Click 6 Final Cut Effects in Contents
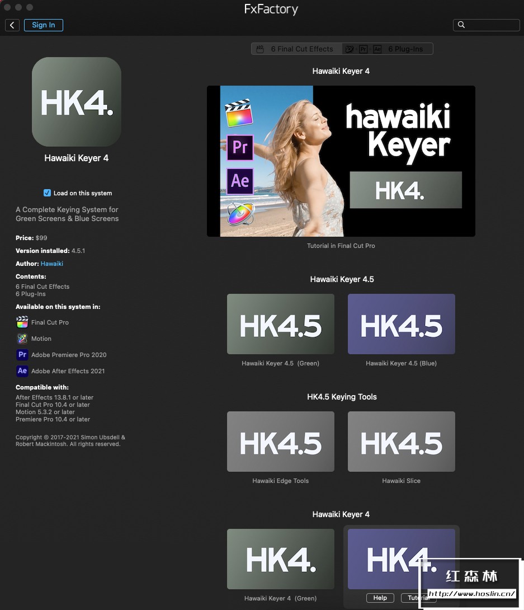 coord(43,287)
